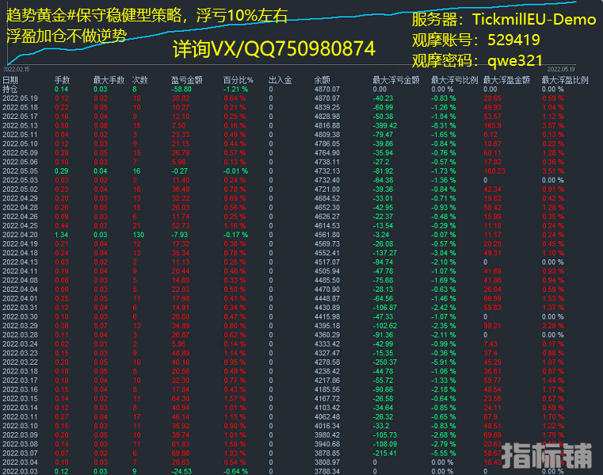Click the -1.21 % percentage in 持仓 row
Image resolution: width=603 pixels, height=475 pixels.
point(236,90)
